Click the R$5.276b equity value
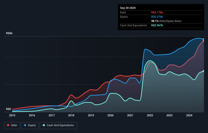Screen dimensions: 208x133 [157, 17]
